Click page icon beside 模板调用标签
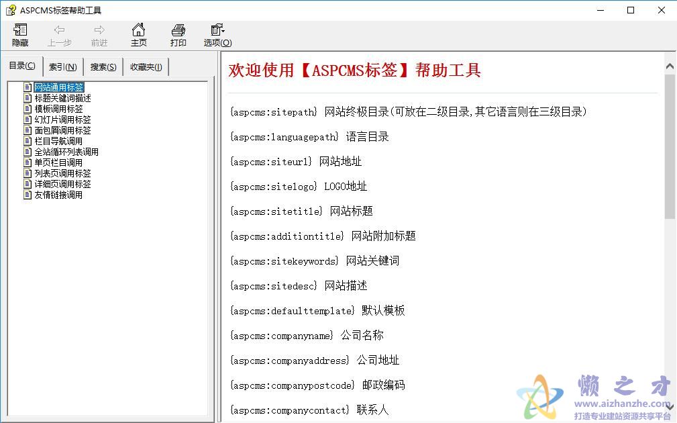The image size is (677, 423). [x=28, y=109]
